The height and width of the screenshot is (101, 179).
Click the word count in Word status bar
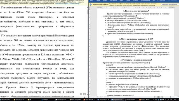104,97
